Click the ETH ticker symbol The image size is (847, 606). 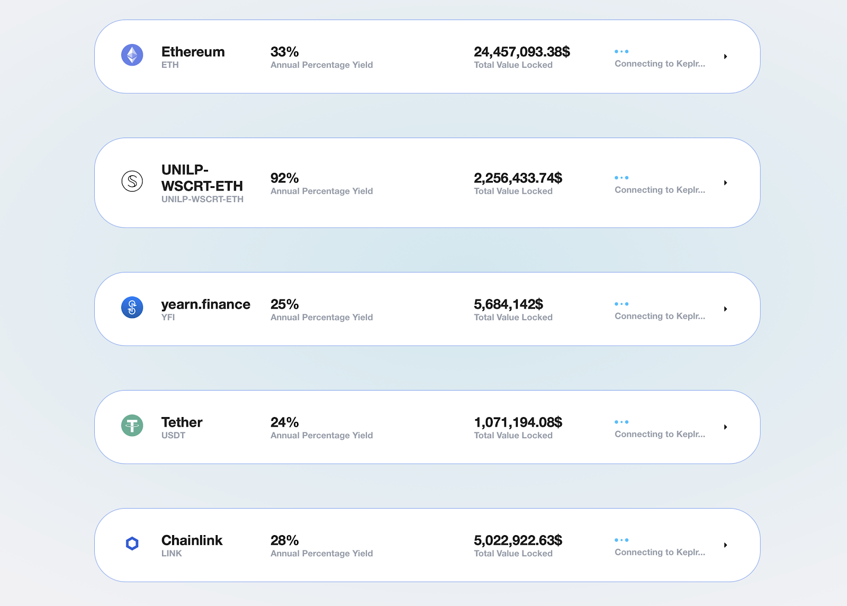pyautogui.click(x=170, y=65)
